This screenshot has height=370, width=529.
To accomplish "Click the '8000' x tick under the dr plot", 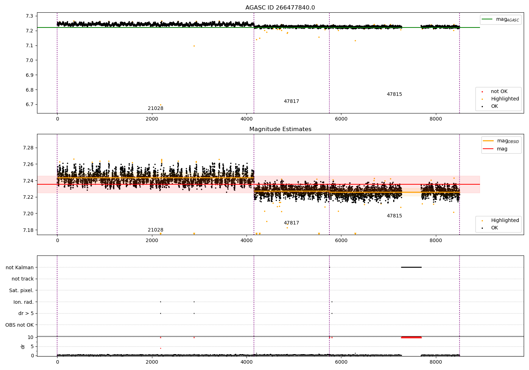I will [436, 362].
